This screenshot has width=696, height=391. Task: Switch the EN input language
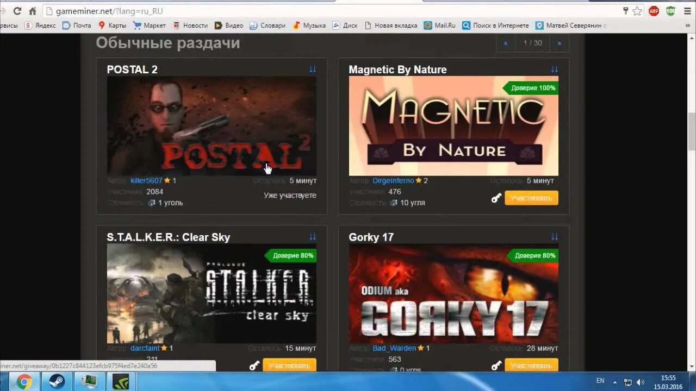click(x=600, y=381)
